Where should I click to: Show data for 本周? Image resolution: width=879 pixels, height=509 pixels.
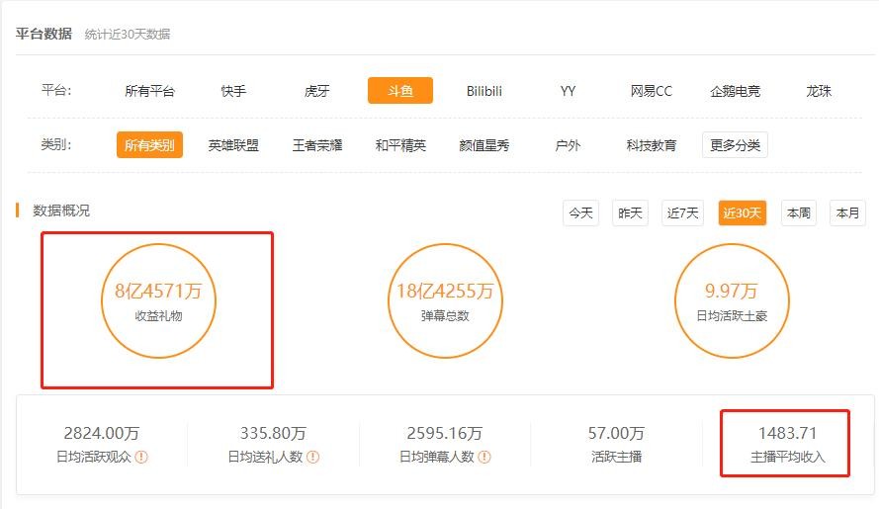point(797,212)
